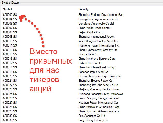This screenshot has width=163, height=123.
Task: Select Shanghai Pudong Development Ban security
Action: 101,15
